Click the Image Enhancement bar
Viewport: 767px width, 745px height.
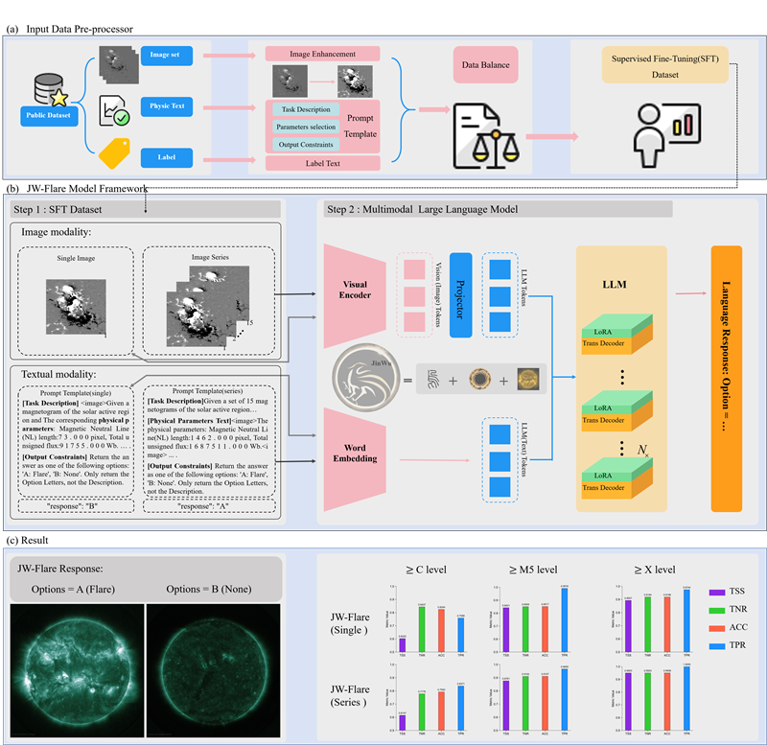point(322,55)
